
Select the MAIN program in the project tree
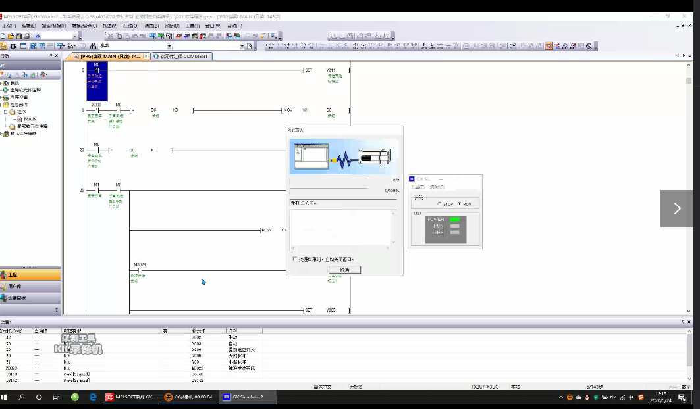click(30, 119)
